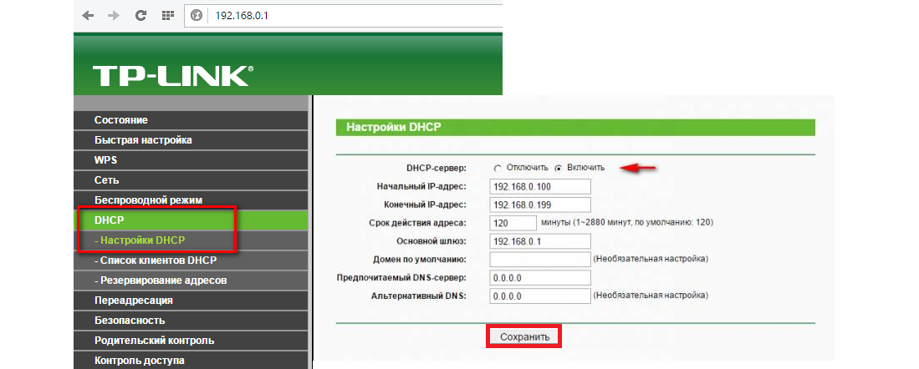Click the Срок действия адреса field

(x=512, y=223)
